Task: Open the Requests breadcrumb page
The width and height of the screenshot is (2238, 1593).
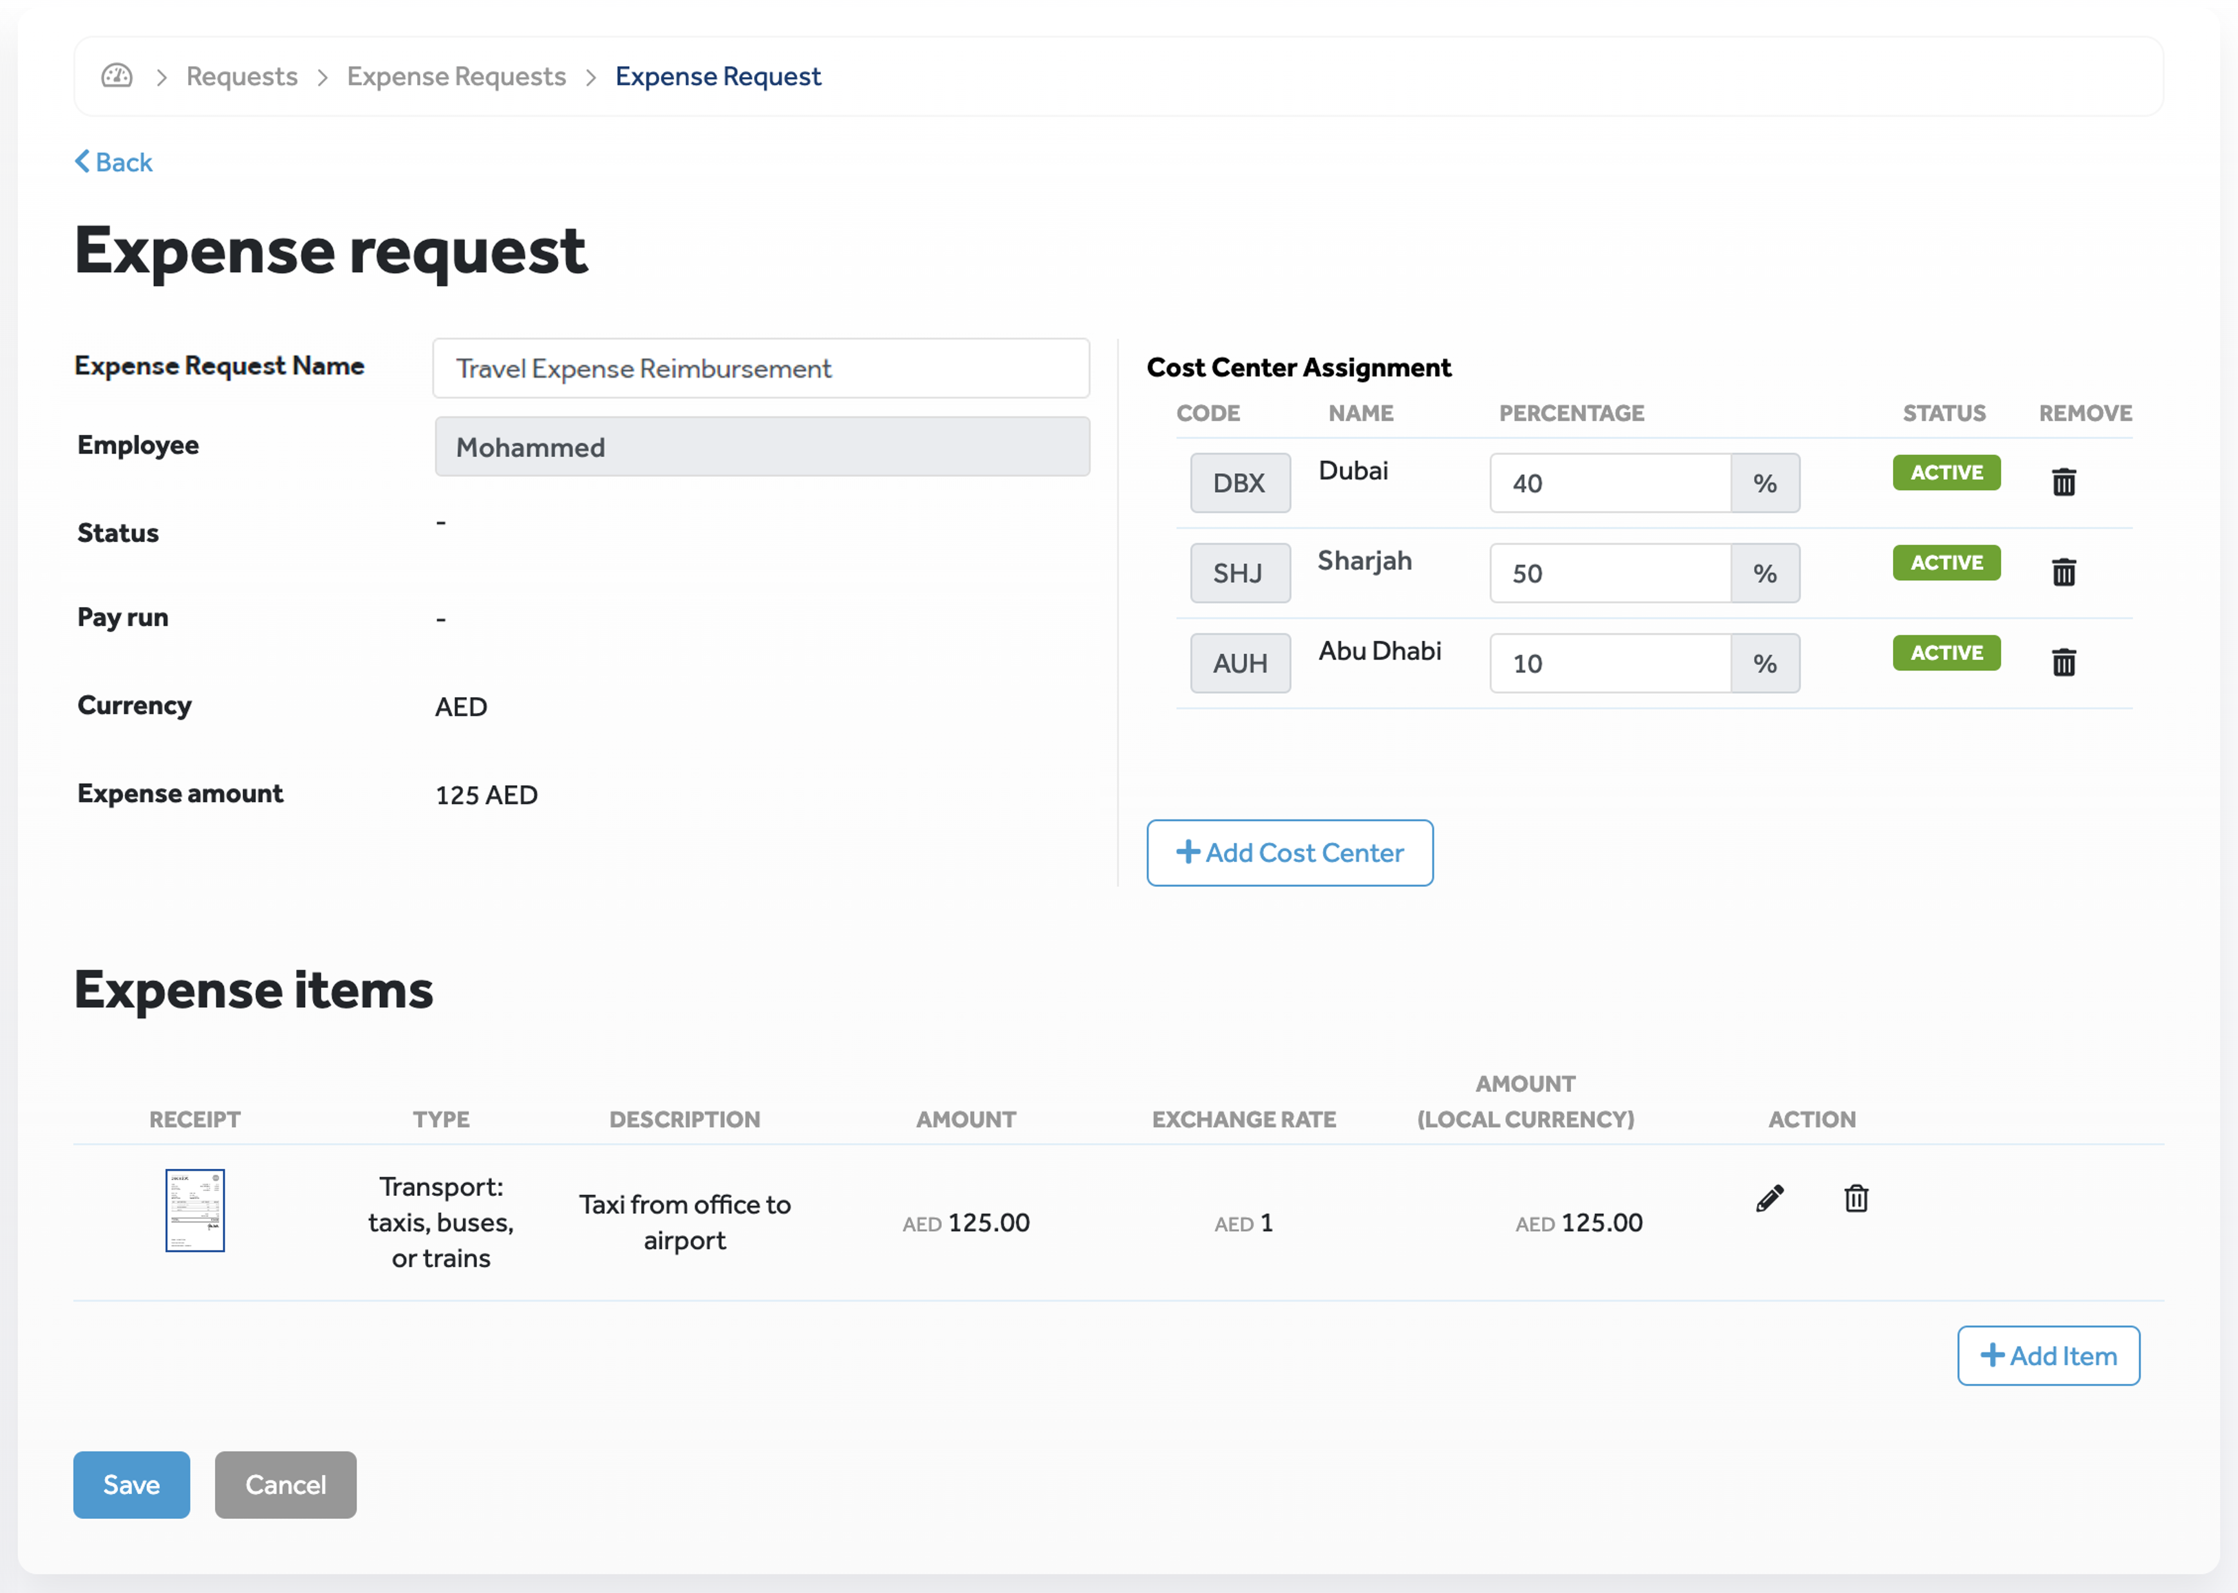Action: [x=240, y=75]
